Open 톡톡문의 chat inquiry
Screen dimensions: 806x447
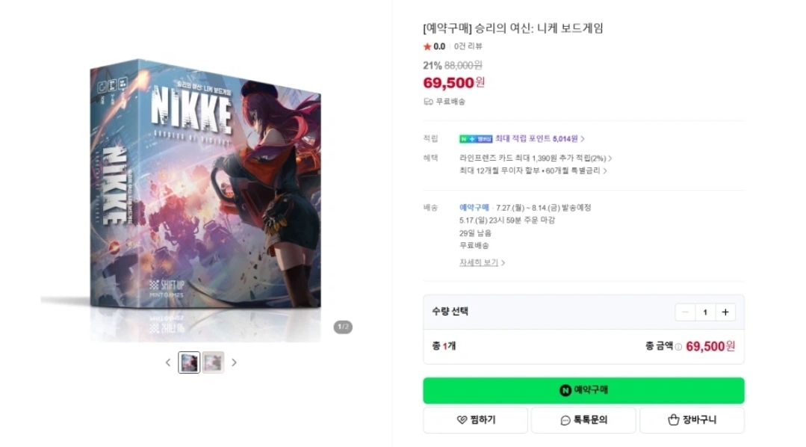[583, 420]
